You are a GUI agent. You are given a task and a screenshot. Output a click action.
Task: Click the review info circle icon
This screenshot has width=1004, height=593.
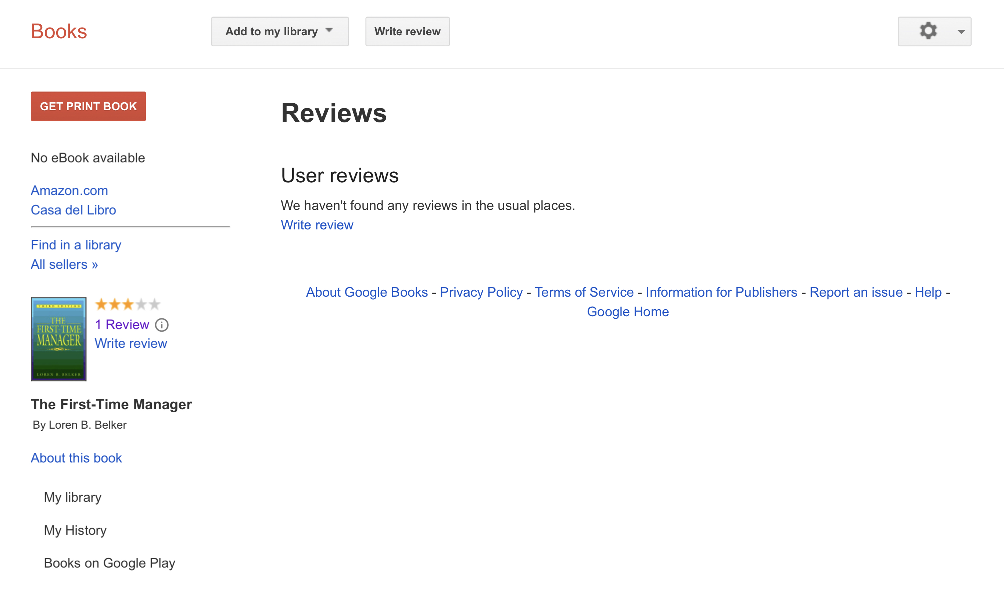pyautogui.click(x=162, y=325)
